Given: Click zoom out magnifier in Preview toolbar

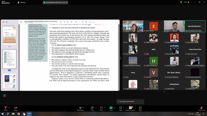Looking at the screenshot, I should [64, 22].
